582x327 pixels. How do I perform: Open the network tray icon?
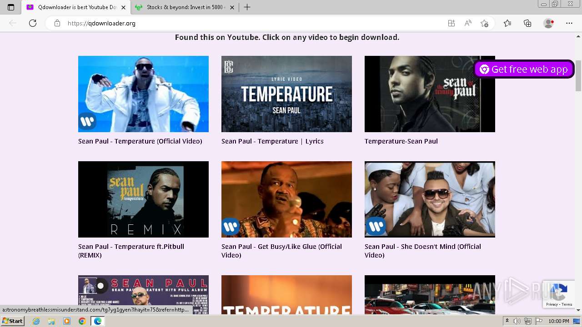[x=528, y=321]
